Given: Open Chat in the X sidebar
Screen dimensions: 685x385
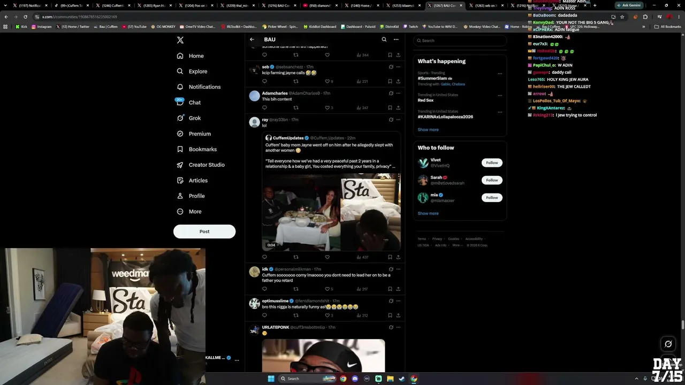Looking at the screenshot, I should click(x=189, y=102).
